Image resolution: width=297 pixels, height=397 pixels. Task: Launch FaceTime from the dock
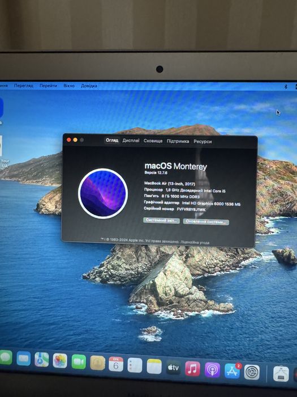tap(79, 362)
